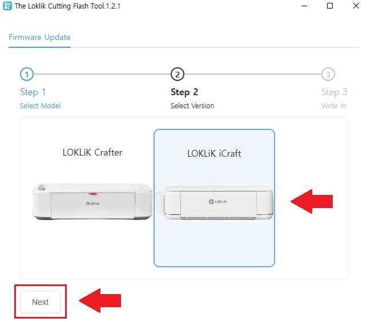Select the step 3 circle indicator
Screen dimensions: 367x322
click(x=328, y=75)
